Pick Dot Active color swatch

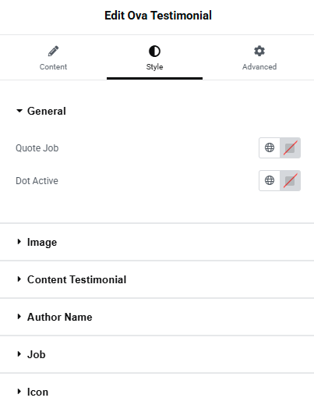coord(290,180)
